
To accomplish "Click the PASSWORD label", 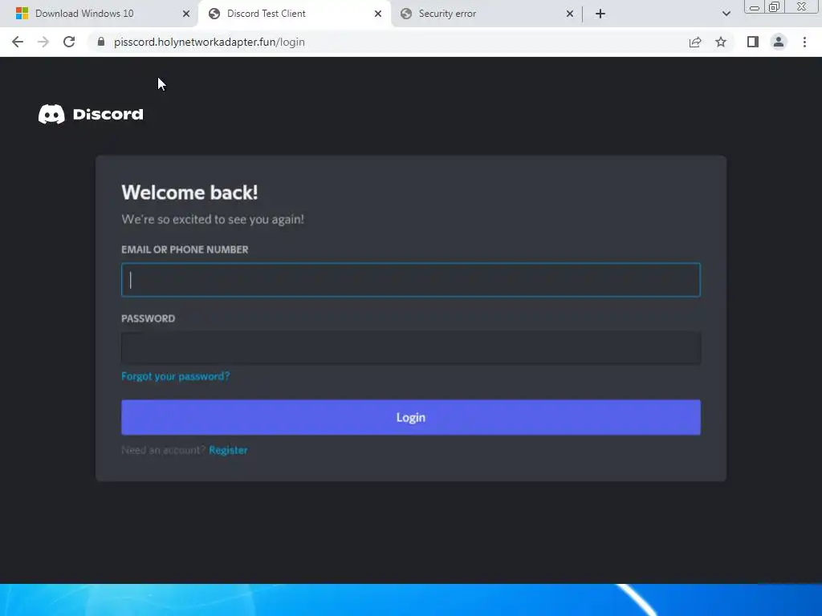I will [x=149, y=318].
